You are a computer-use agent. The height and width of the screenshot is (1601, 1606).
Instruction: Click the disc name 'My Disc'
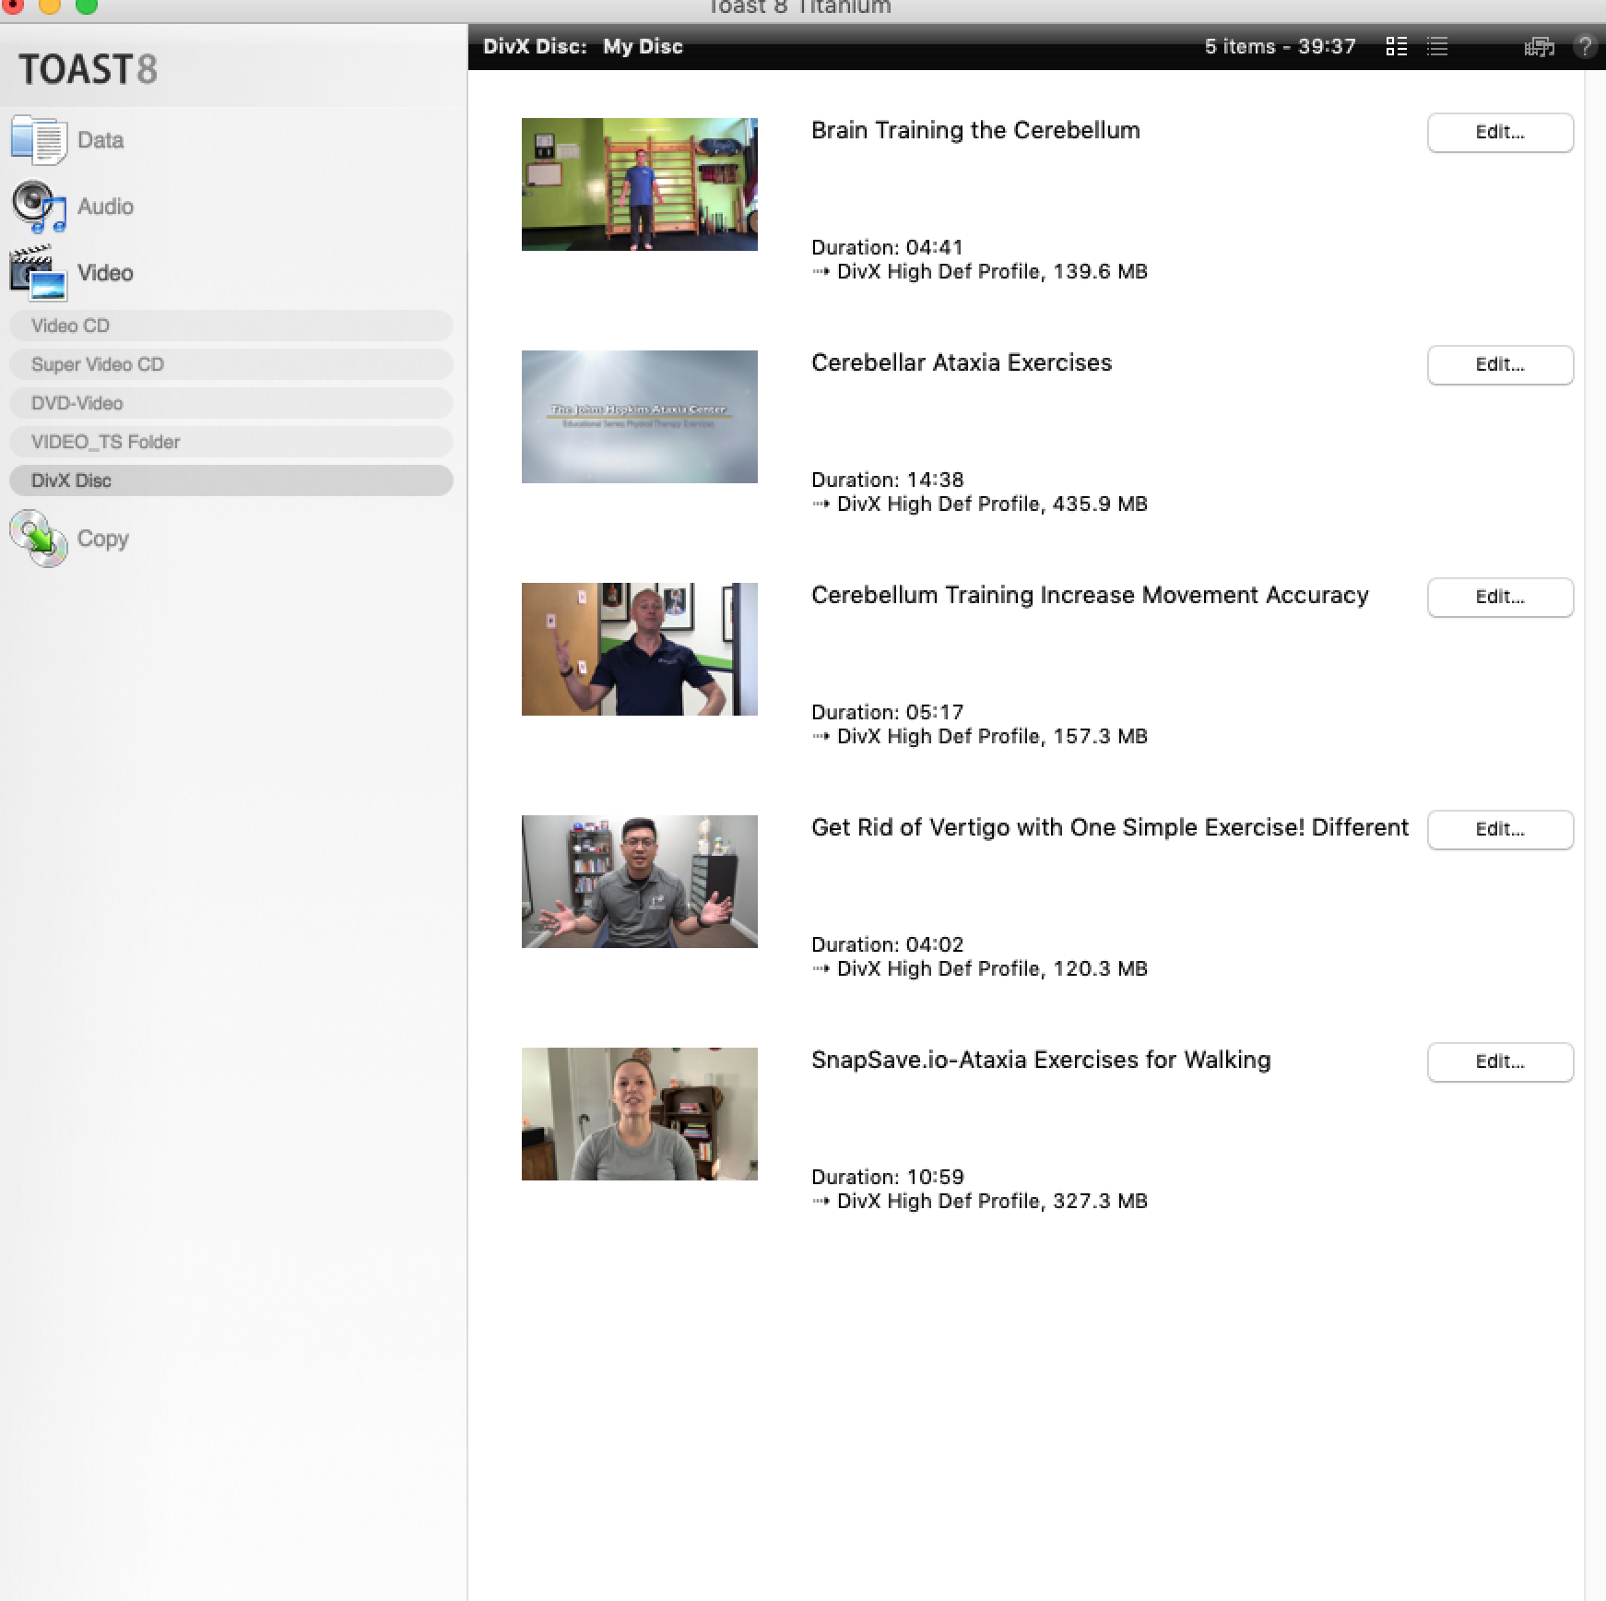pyautogui.click(x=643, y=46)
